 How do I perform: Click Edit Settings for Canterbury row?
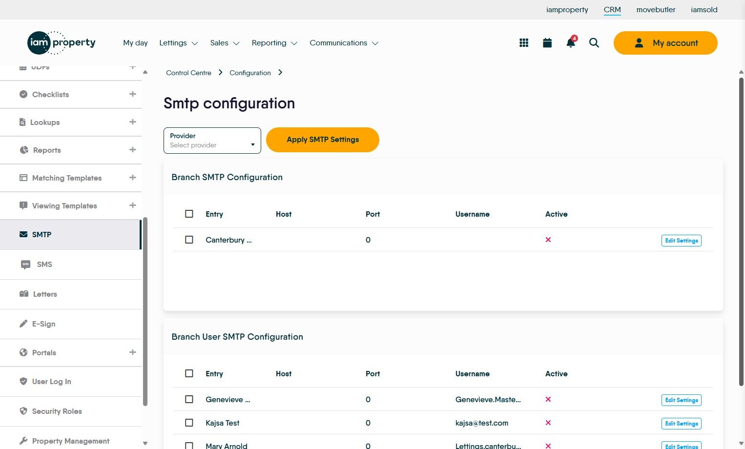(681, 241)
